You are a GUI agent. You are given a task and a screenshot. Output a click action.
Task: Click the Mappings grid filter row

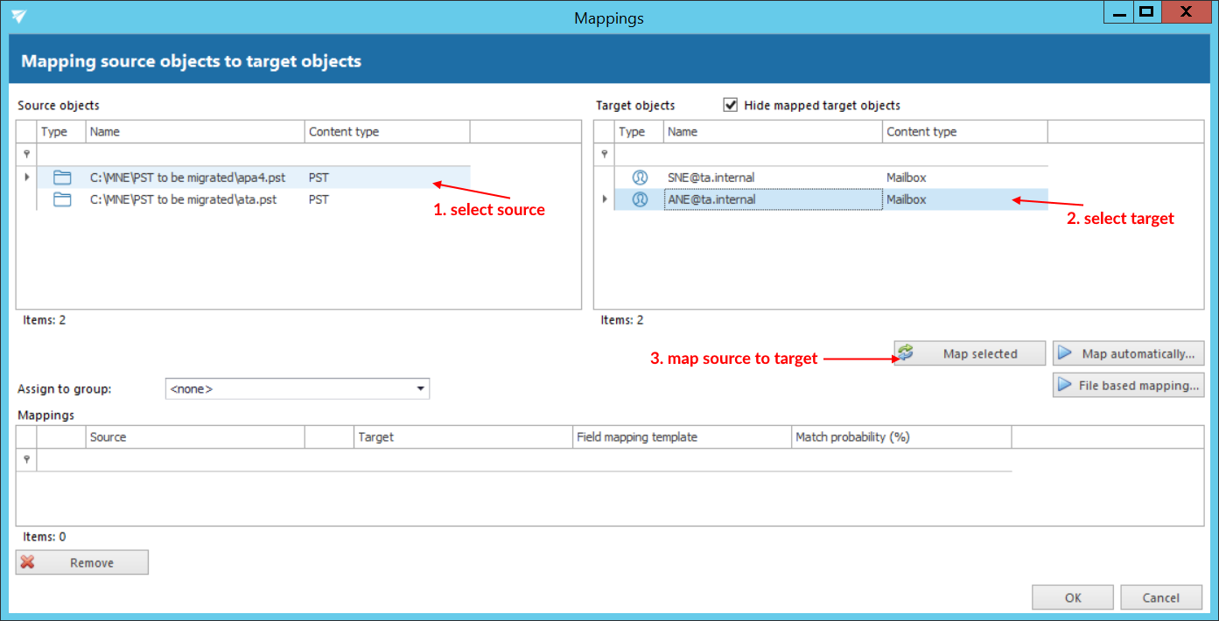pyautogui.click(x=523, y=459)
